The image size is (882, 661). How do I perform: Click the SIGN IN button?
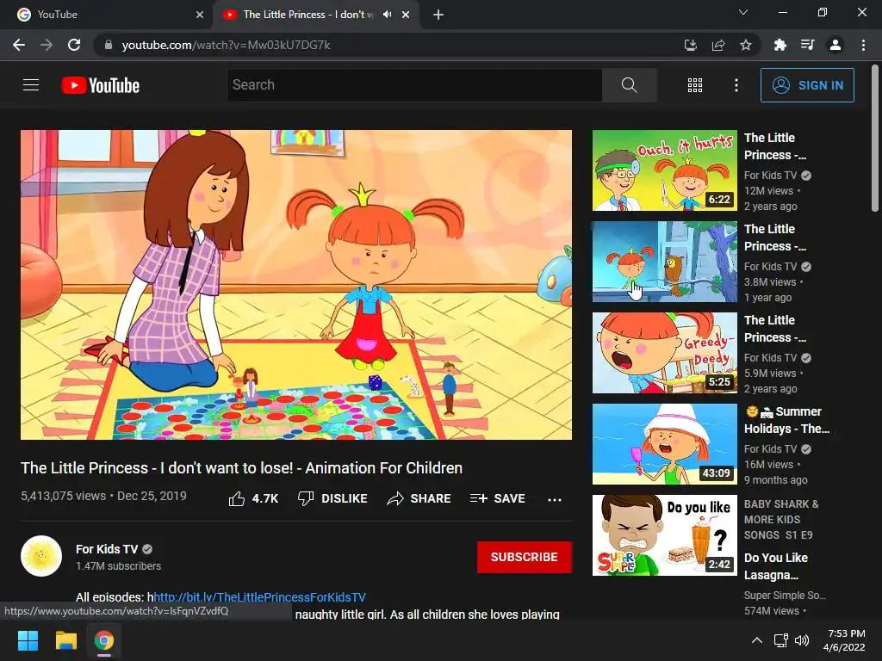coord(807,85)
